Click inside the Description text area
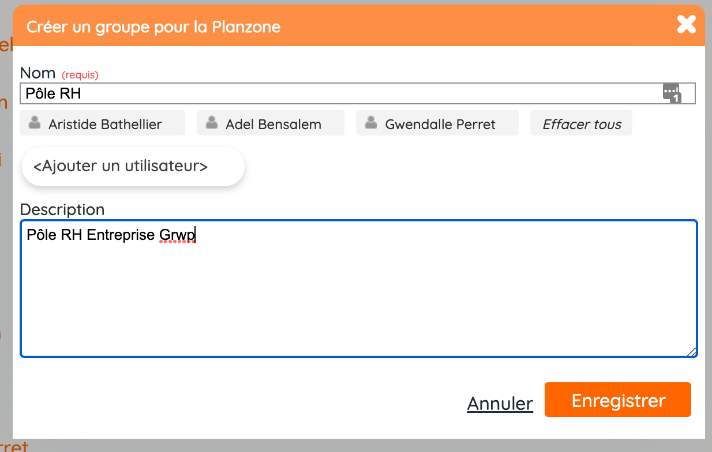This screenshot has width=712, height=452. point(358,288)
